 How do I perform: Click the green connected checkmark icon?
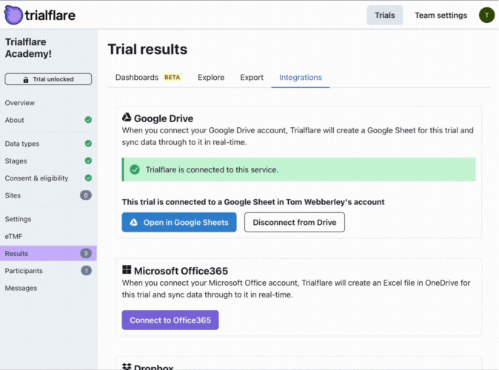pyautogui.click(x=135, y=169)
